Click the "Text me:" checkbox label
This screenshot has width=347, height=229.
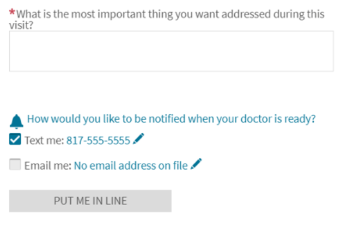pyautogui.click(x=44, y=141)
